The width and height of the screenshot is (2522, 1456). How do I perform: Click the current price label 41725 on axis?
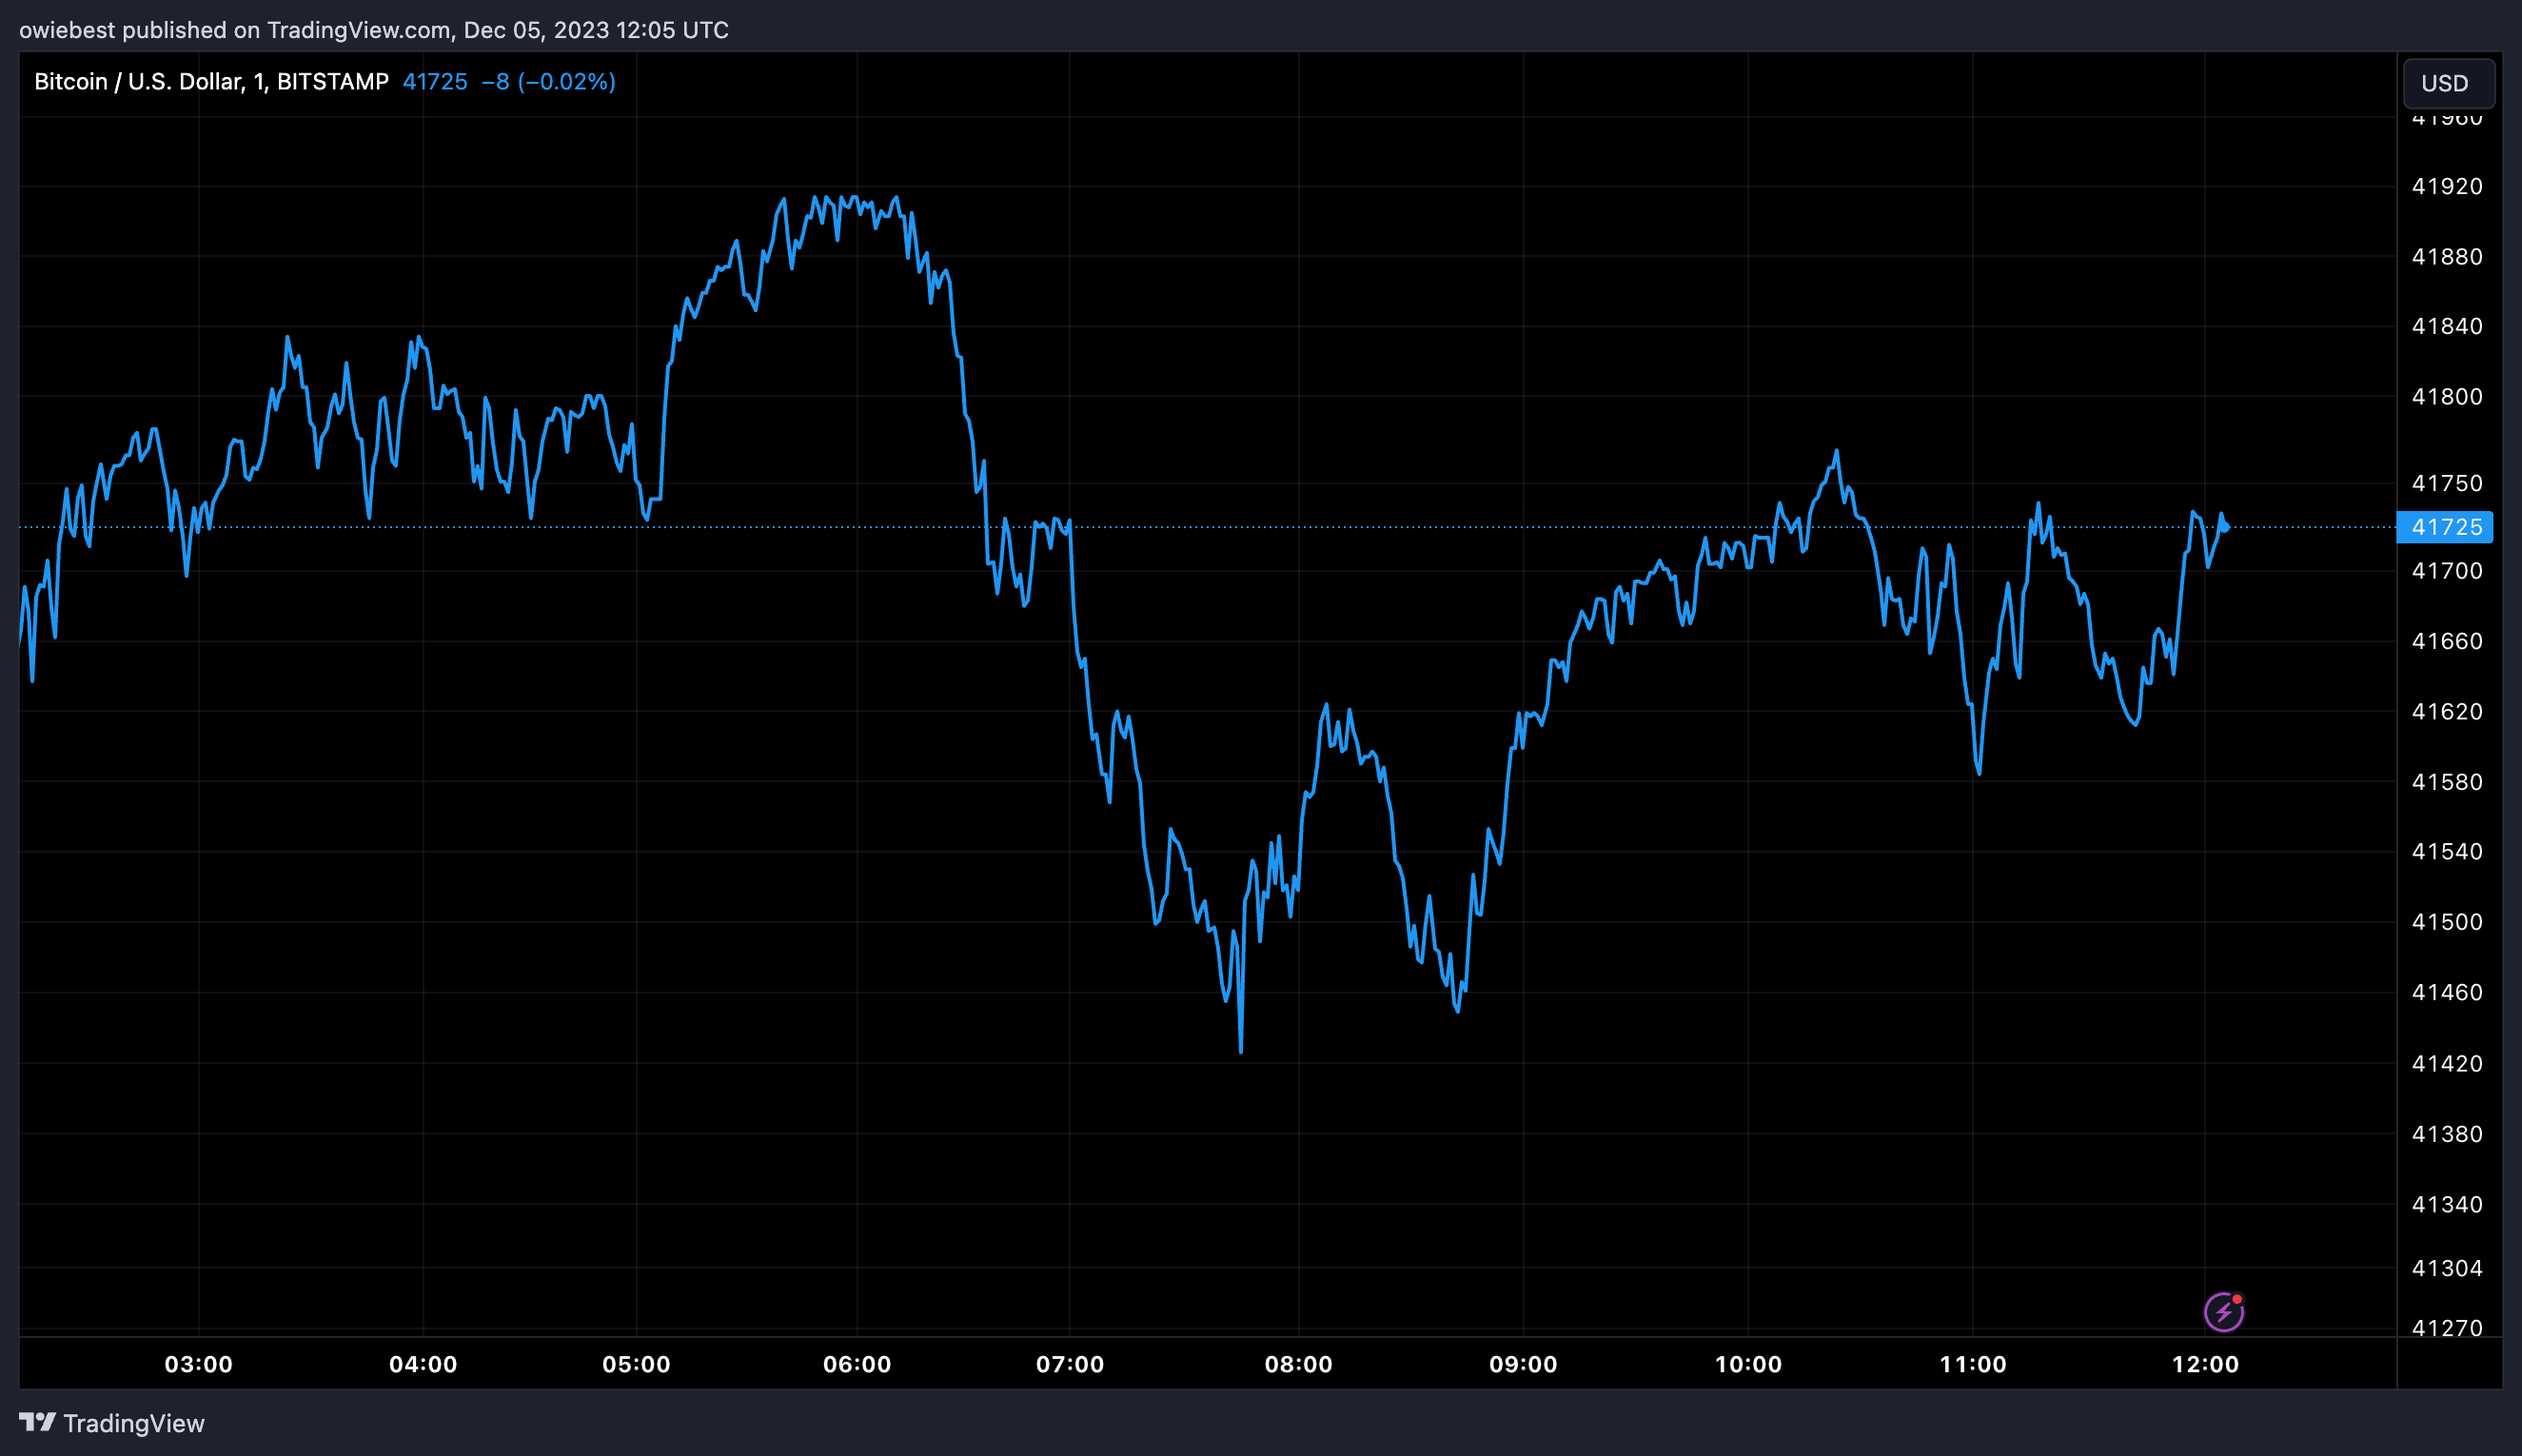2445,527
